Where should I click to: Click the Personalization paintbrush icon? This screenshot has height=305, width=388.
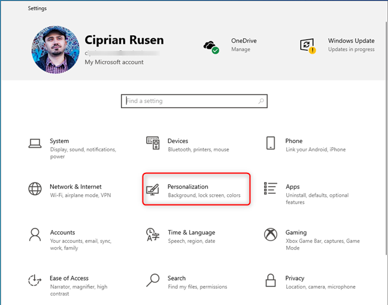click(x=153, y=190)
